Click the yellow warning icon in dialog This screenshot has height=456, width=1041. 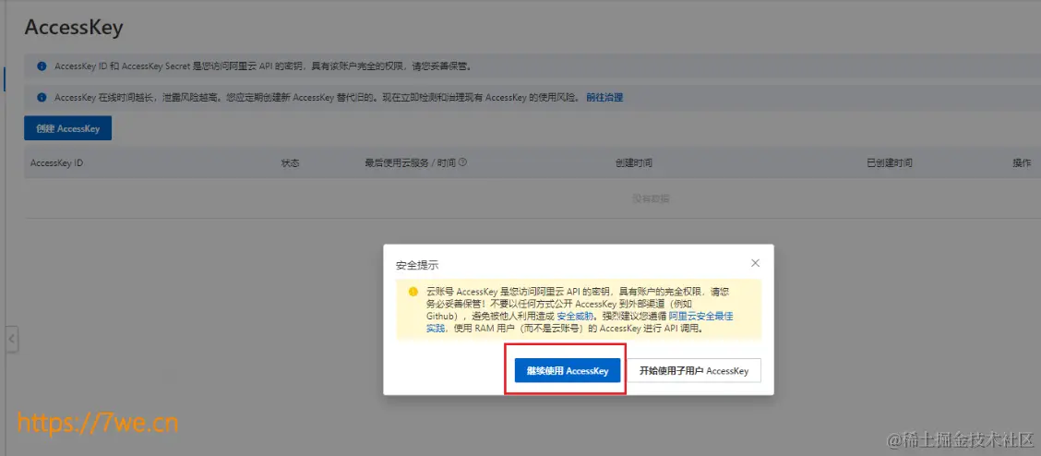coord(413,292)
